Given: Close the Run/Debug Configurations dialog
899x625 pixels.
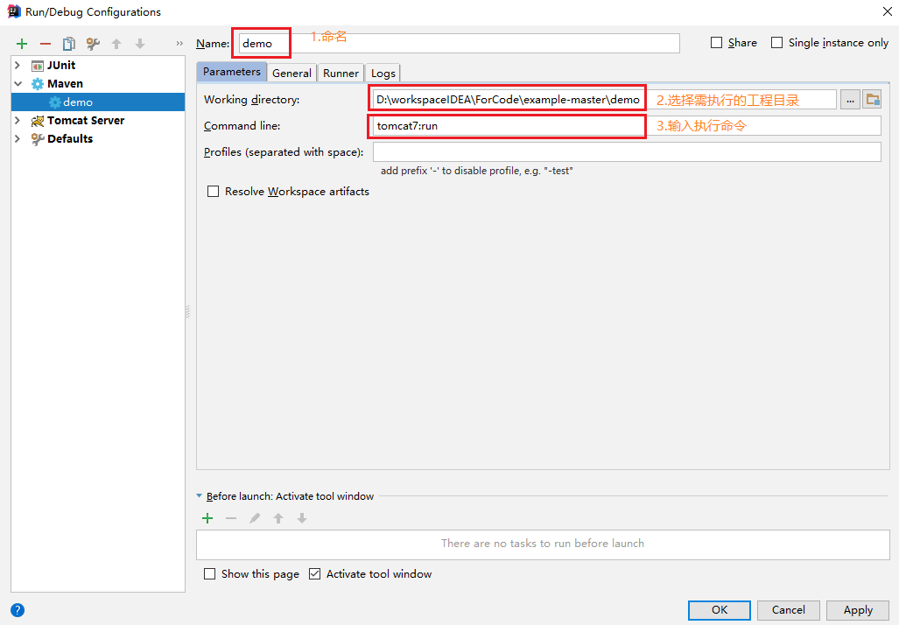Looking at the screenshot, I should click(x=887, y=11).
